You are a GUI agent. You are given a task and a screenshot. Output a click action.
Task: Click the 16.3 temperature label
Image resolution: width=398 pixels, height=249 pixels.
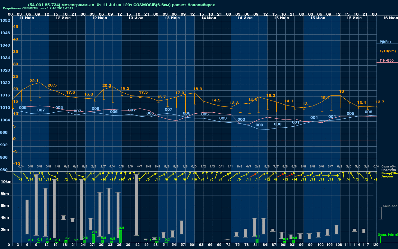tap(271, 96)
